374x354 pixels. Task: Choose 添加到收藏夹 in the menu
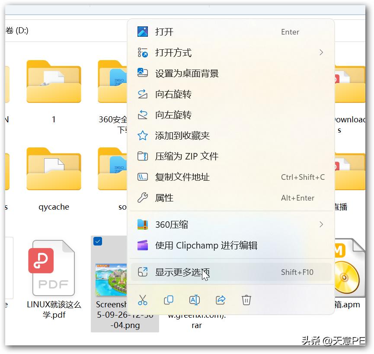231,136
